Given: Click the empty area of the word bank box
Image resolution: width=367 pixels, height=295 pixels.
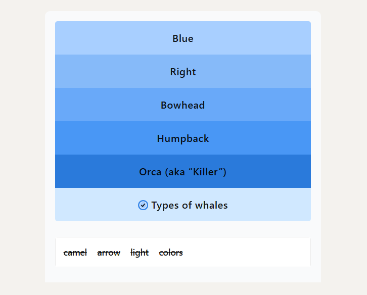Looking at the screenshot, I should [x=246, y=252].
